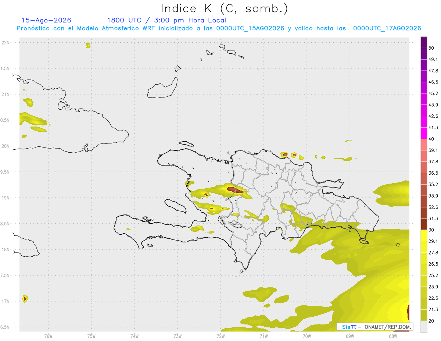Pick the brown swatch between 30 and 31.3

424,224
